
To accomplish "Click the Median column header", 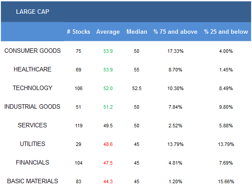I will coord(137,31).
